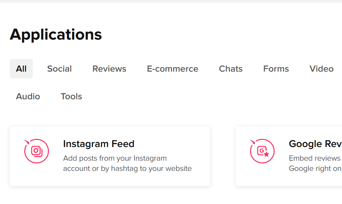Image resolution: width=342 pixels, height=204 pixels.
Task: Show the Chats applications
Action: 231,69
